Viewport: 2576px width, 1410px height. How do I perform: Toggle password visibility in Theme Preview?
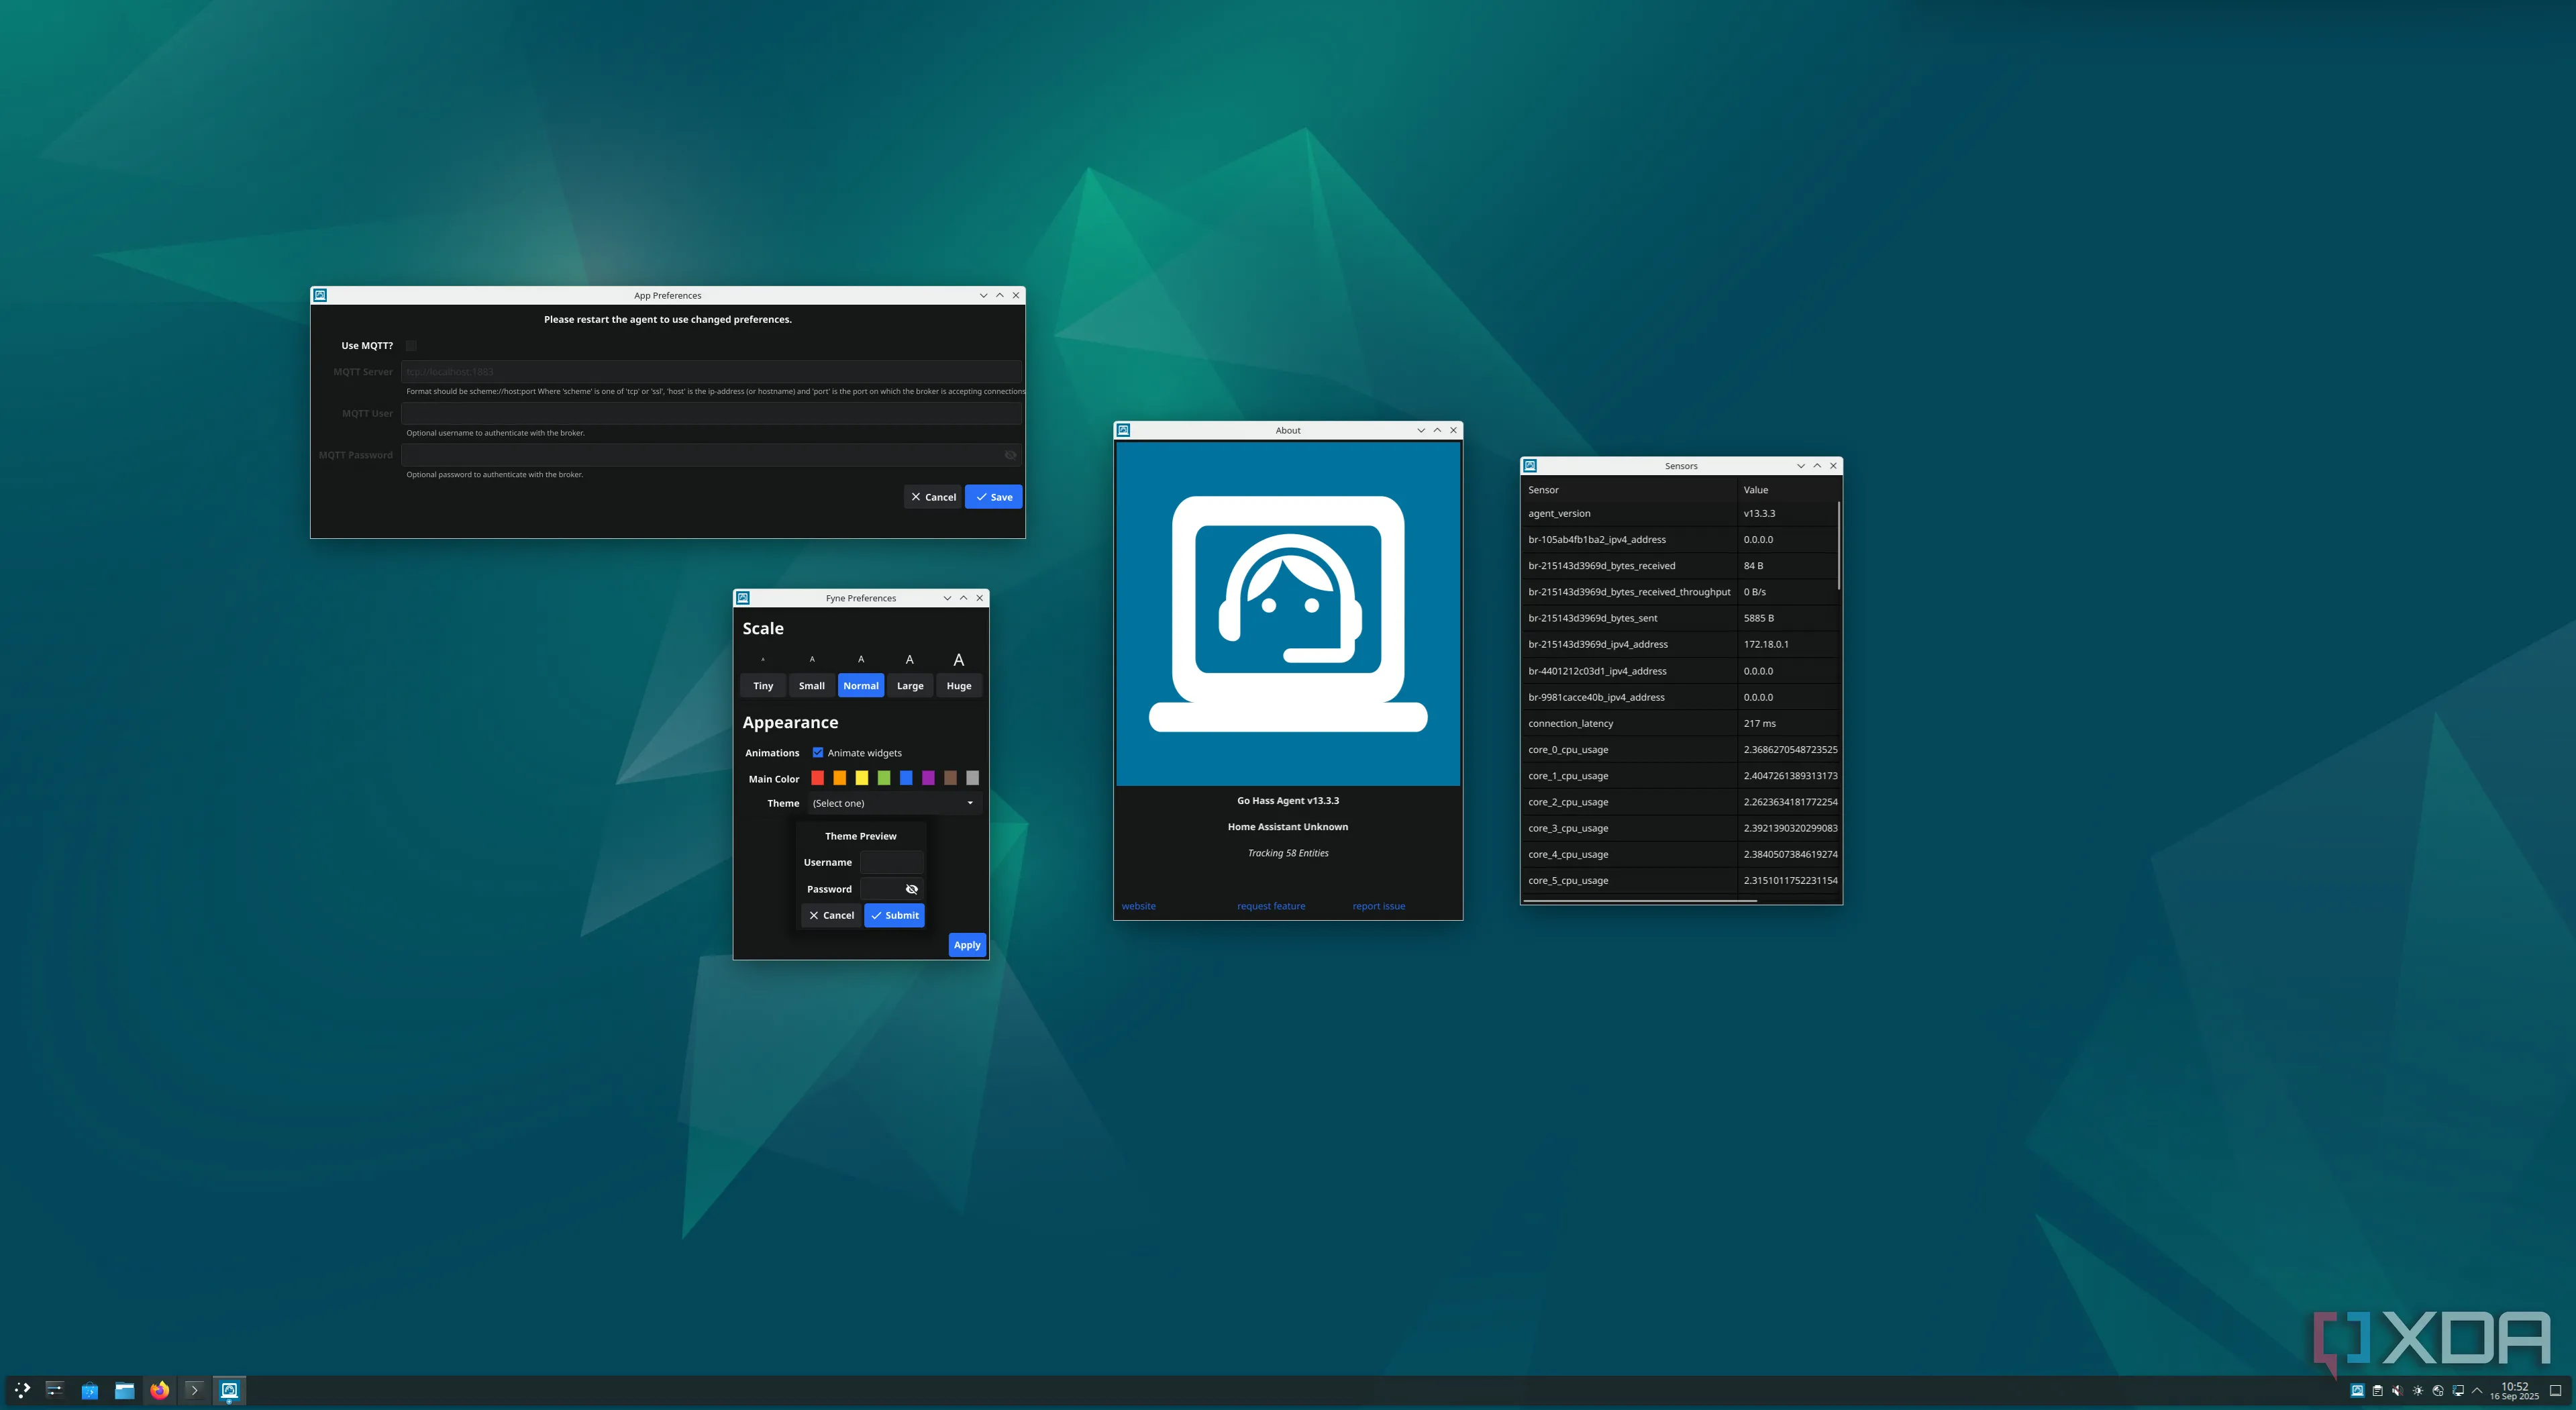911,888
